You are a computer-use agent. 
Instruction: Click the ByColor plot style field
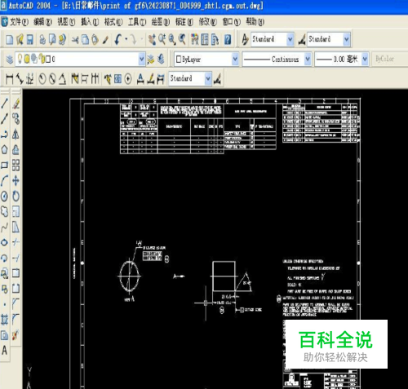(389, 59)
